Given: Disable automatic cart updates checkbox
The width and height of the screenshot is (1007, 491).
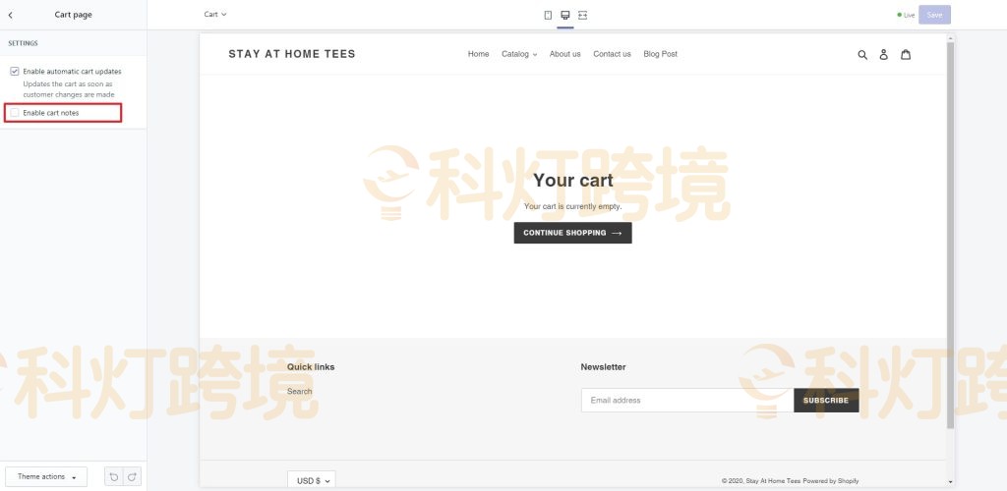Looking at the screenshot, I should pos(14,71).
